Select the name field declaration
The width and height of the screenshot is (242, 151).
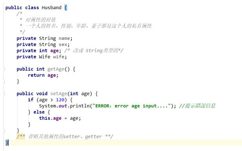coord(44,38)
